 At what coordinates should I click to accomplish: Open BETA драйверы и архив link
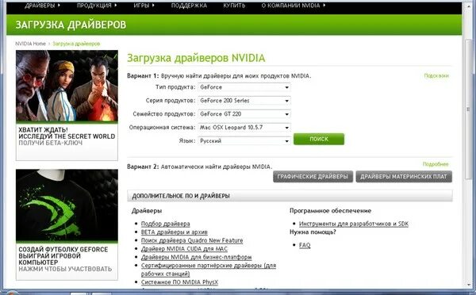coord(175,232)
